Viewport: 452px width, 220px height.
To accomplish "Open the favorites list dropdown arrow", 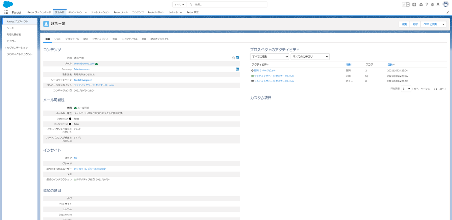I will [408, 5].
